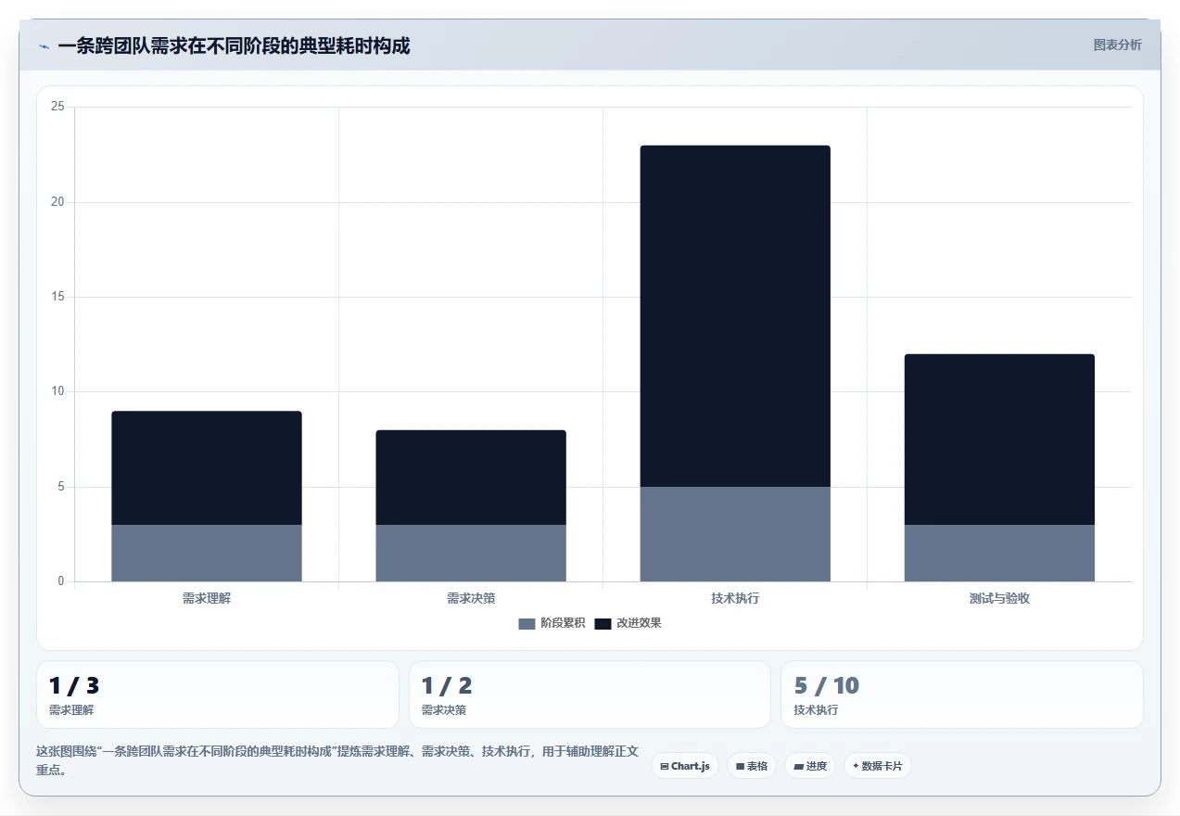Click the 图表分析 label in the header
Image resolution: width=1180 pixels, height=816 pixels.
(x=1117, y=45)
